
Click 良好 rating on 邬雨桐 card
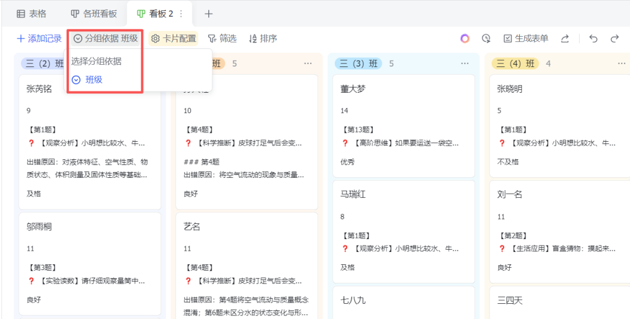tap(34, 300)
